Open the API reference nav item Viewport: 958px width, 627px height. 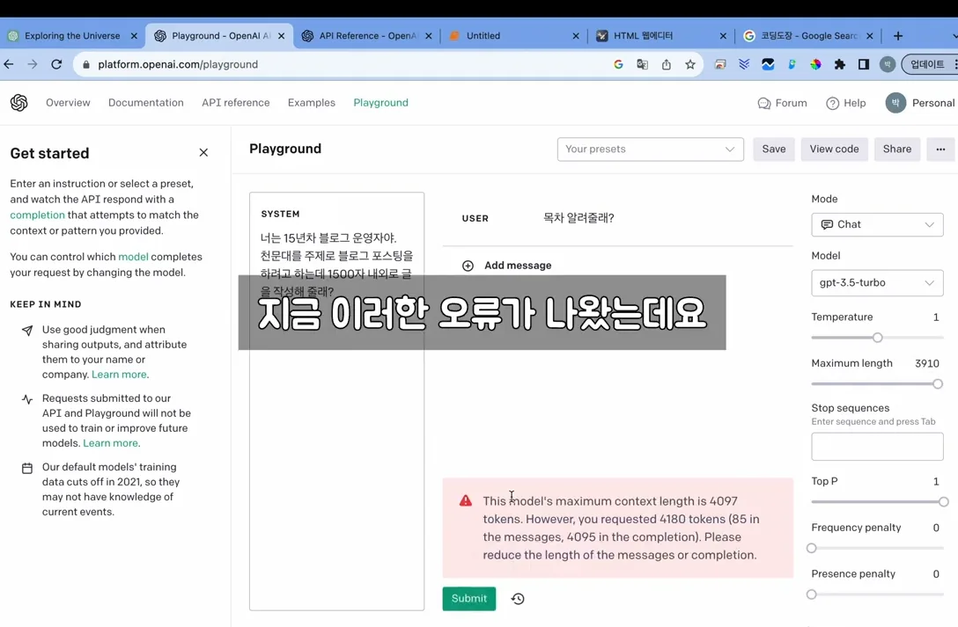236,103
